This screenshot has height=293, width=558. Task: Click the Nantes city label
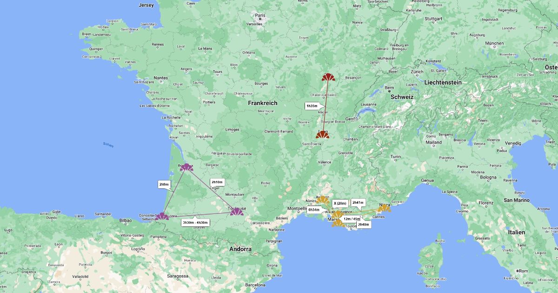pyautogui.click(x=160, y=78)
